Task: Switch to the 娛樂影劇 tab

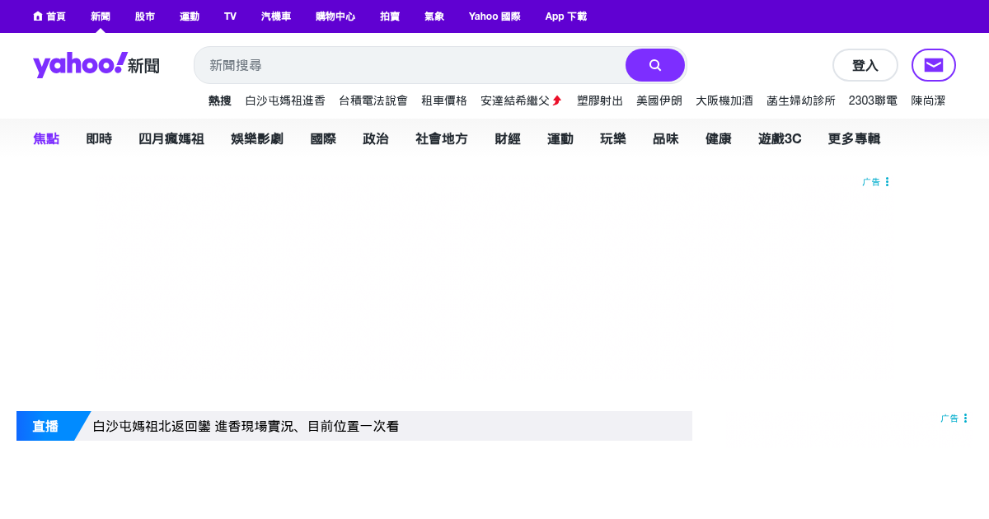Action: pos(257,138)
